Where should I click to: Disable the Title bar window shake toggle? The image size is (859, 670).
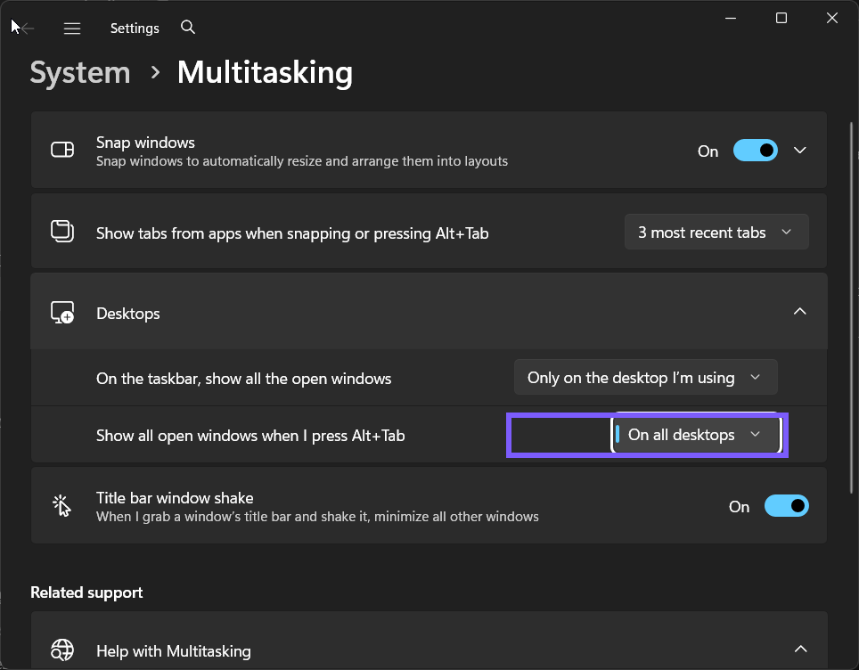click(787, 506)
